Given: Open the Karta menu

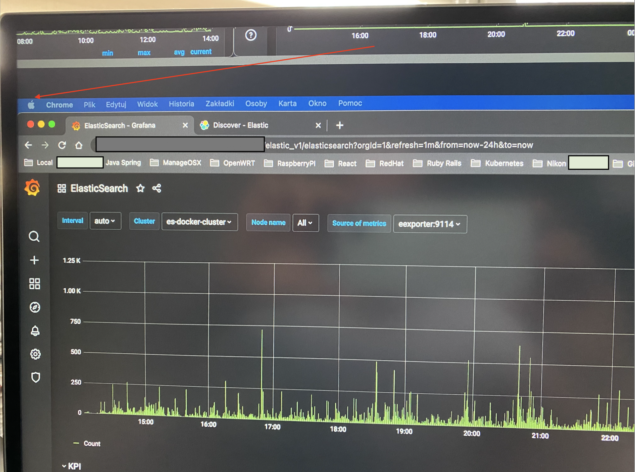Looking at the screenshot, I should 287,103.
